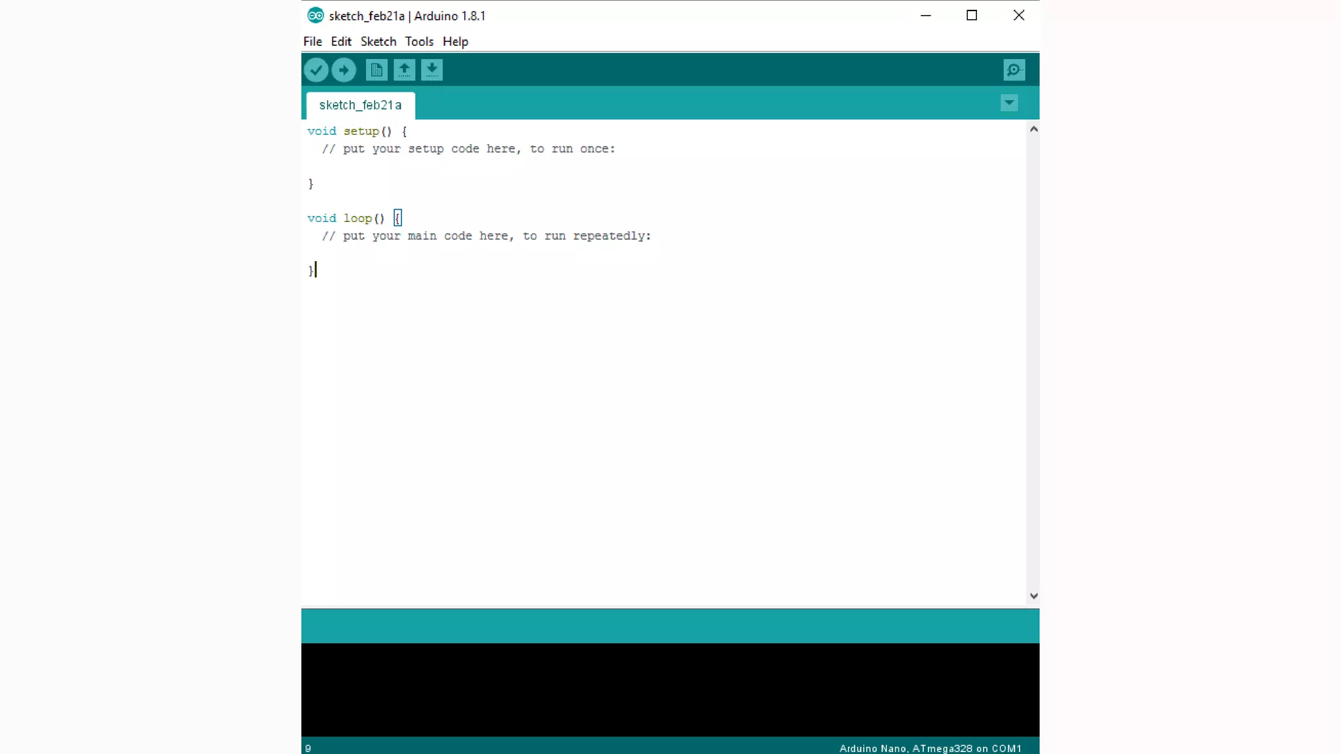Open the Help menu
This screenshot has width=1341, height=754.
455,42
